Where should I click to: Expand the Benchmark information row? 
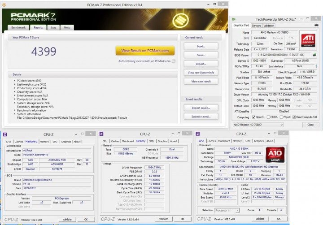(14, 110)
